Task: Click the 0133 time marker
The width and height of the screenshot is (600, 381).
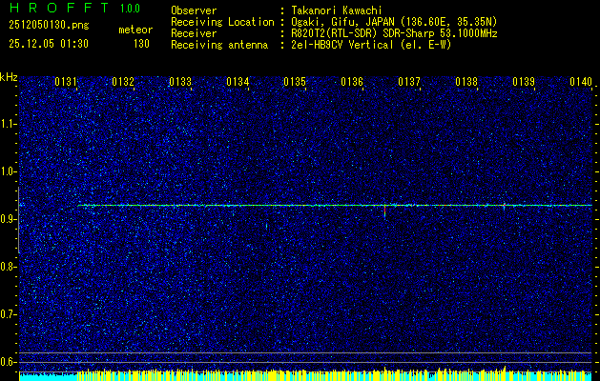Action: pyautogui.click(x=180, y=82)
